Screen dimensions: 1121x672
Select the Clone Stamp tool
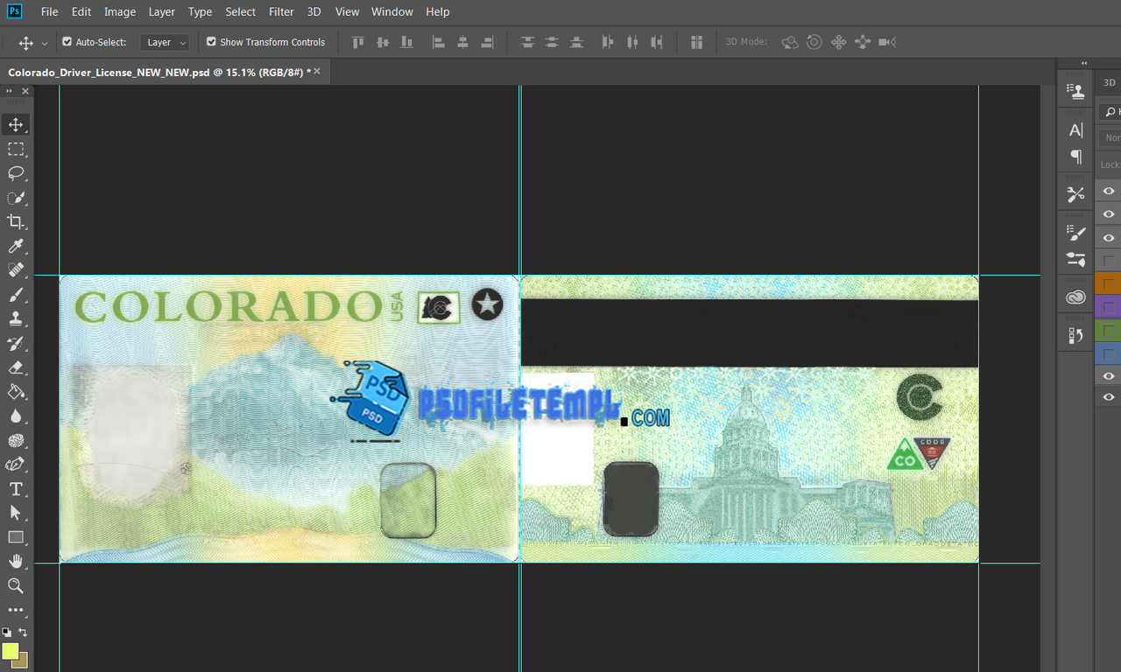point(16,319)
